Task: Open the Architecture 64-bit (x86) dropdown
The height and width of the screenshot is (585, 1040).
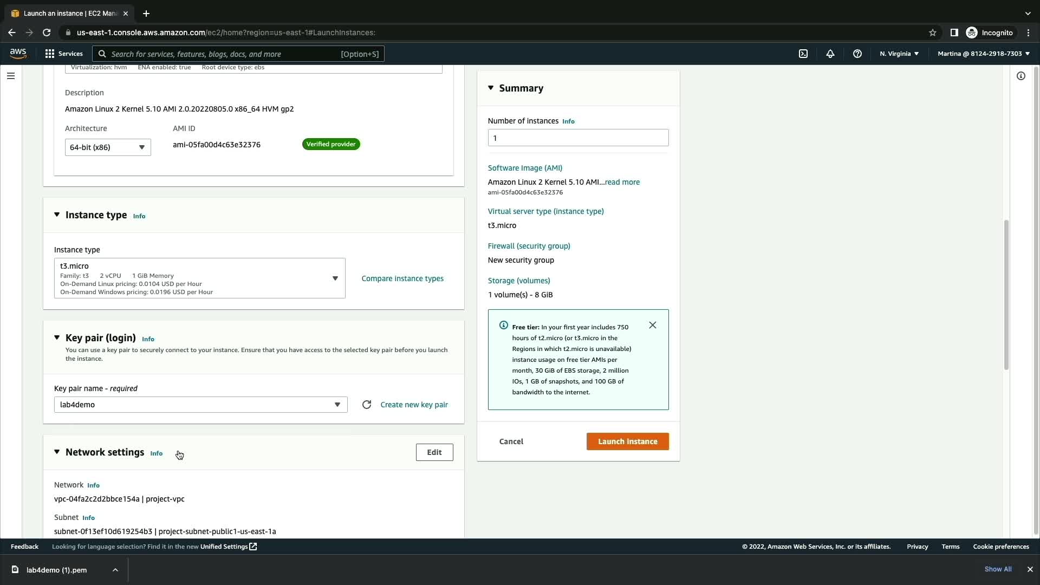Action: tap(108, 147)
